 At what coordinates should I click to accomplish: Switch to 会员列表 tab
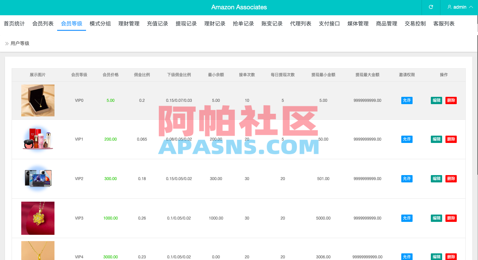[x=43, y=24]
